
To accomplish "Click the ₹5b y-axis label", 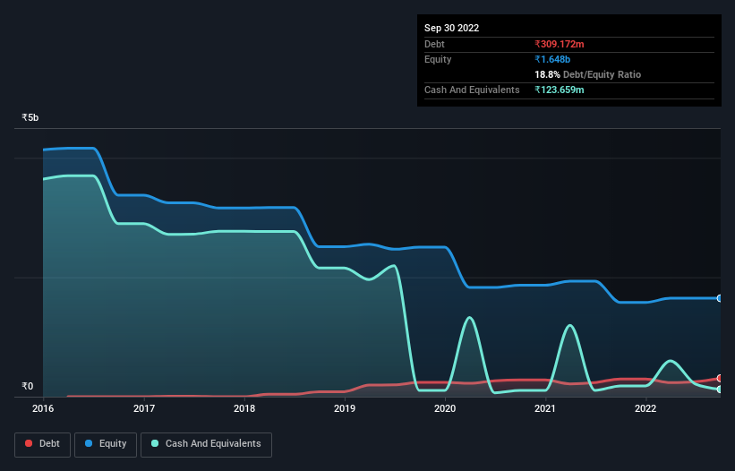I will 30,117.
